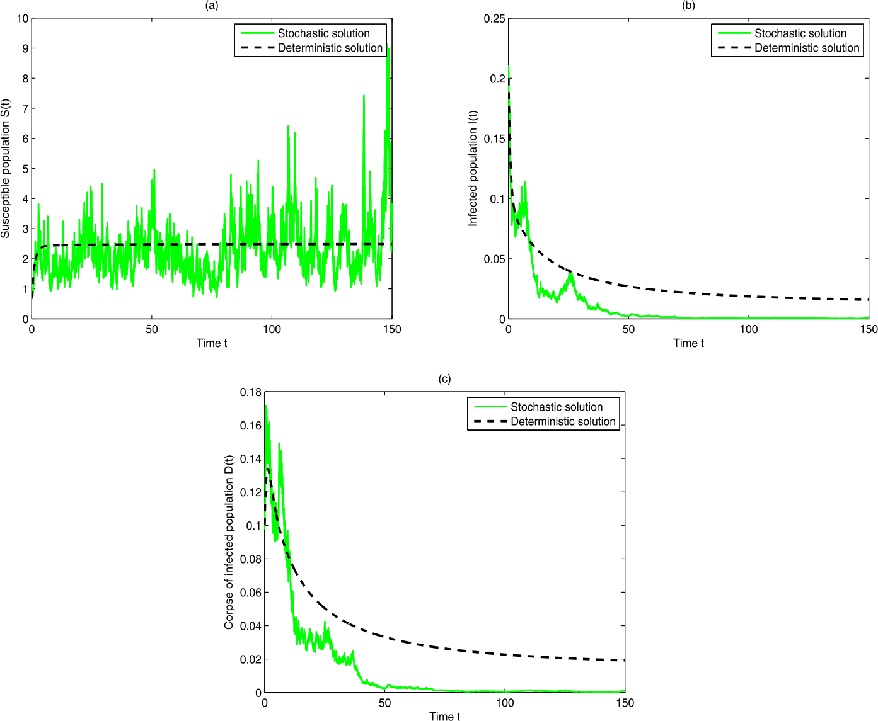Click the y-axis tick "5" in plot (a)
The height and width of the screenshot is (721, 878).
point(26,169)
